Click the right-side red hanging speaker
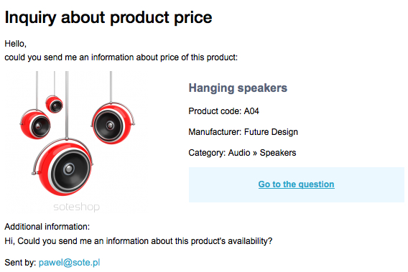The height and width of the screenshot is (272, 408). coord(113,123)
